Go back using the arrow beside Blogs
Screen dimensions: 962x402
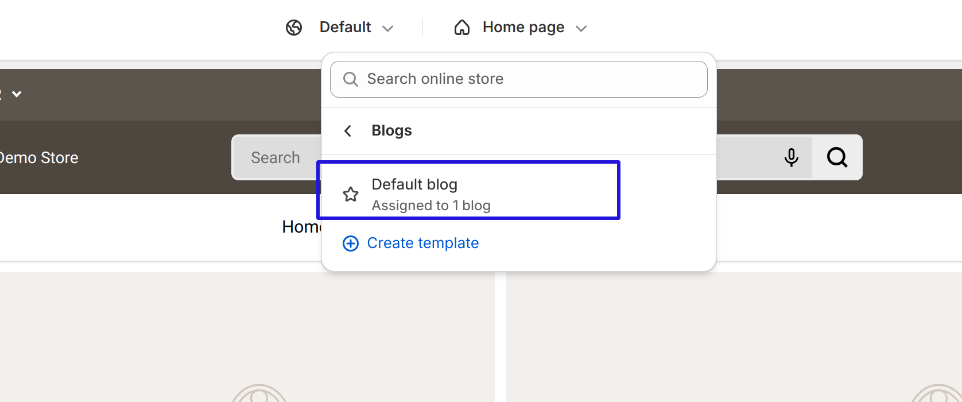(x=348, y=131)
